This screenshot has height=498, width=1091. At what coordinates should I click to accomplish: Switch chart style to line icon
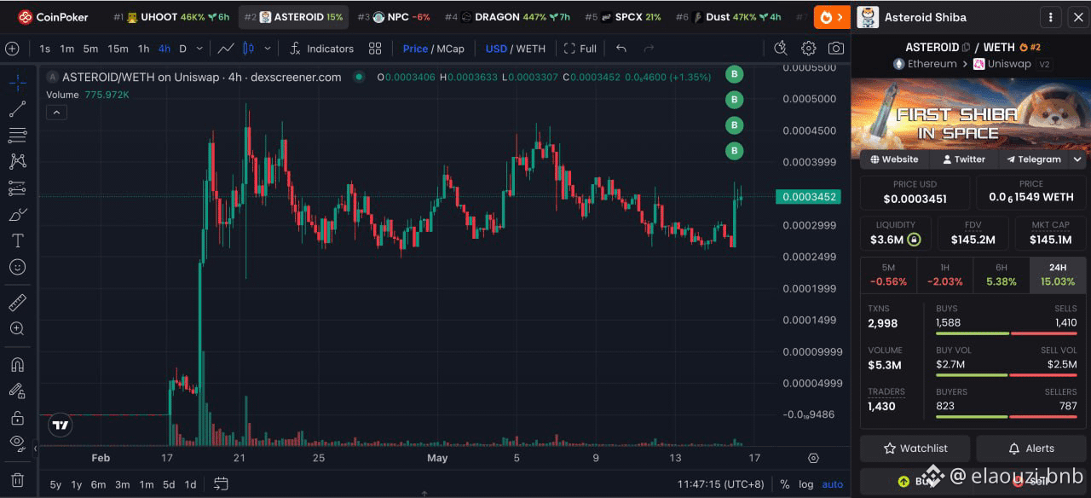click(x=226, y=49)
